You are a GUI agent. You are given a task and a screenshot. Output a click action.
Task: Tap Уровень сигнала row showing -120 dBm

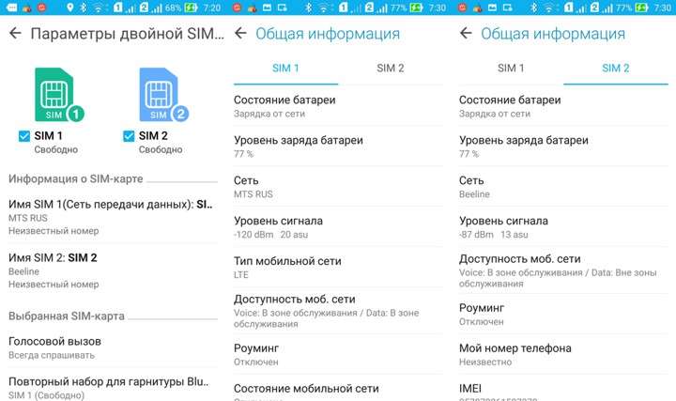tap(338, 227)
